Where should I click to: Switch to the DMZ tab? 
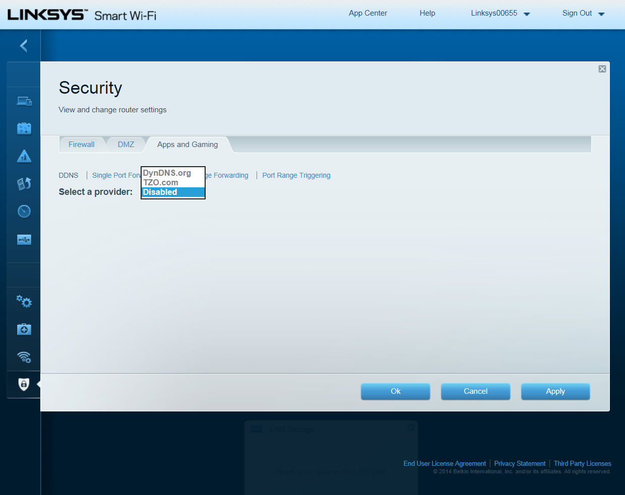click(126, 145)
